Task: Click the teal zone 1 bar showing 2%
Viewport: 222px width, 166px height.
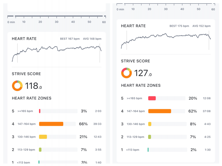Action: (x=148, y=150)
